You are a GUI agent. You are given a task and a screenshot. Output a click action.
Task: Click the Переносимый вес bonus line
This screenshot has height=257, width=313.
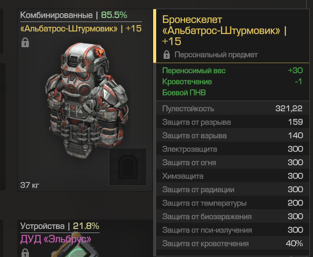pyautogui.click(x=232, y=71)
